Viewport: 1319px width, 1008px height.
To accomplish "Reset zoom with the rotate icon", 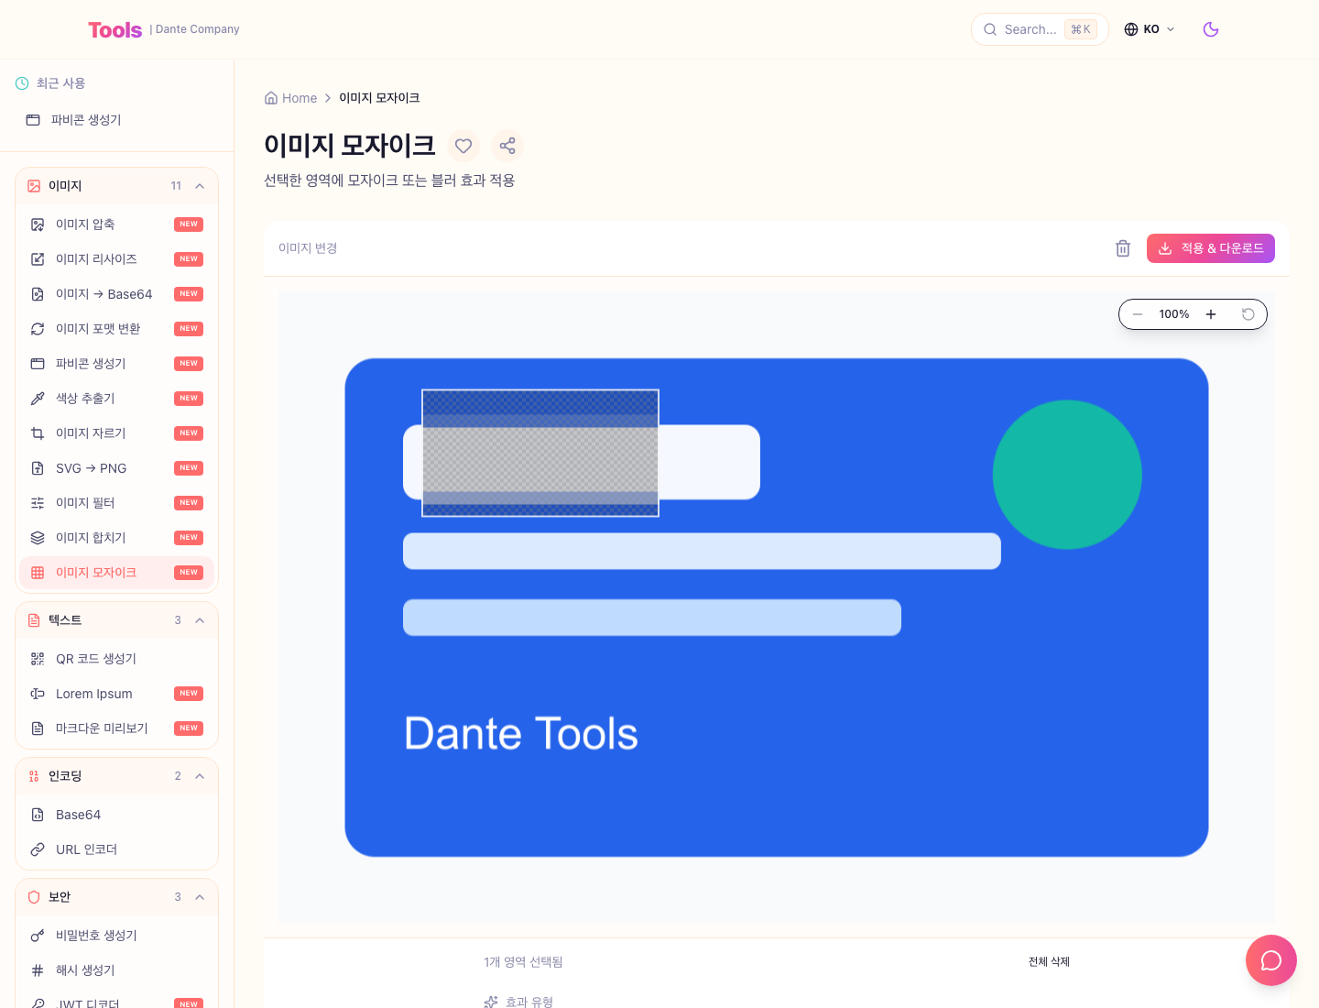I will coord(1248,314).
